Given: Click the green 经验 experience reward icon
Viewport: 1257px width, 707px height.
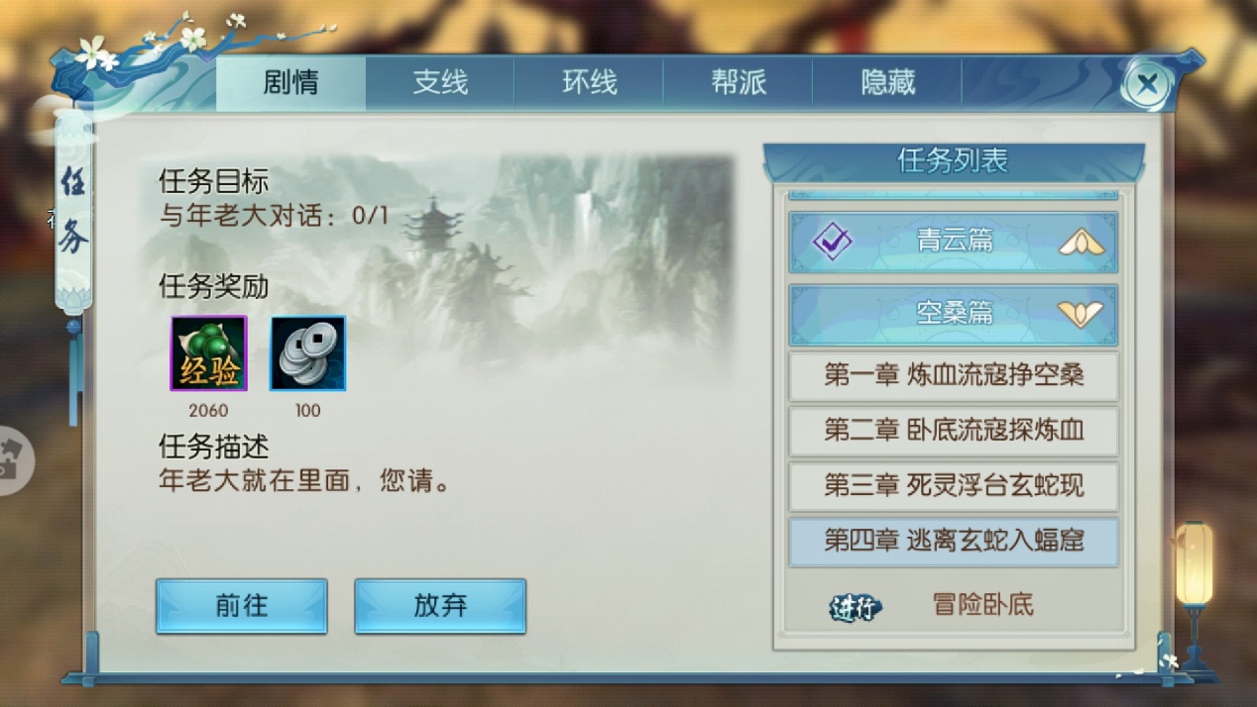Looking at the screenshot, I should coord(208,353).
